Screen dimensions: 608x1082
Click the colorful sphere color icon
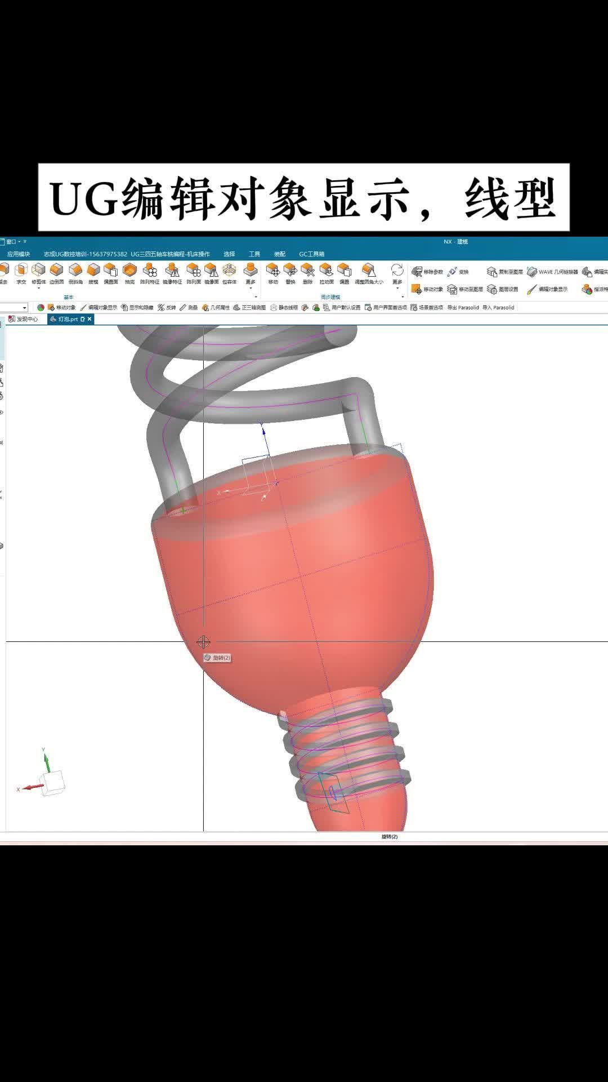click(41, 308)
